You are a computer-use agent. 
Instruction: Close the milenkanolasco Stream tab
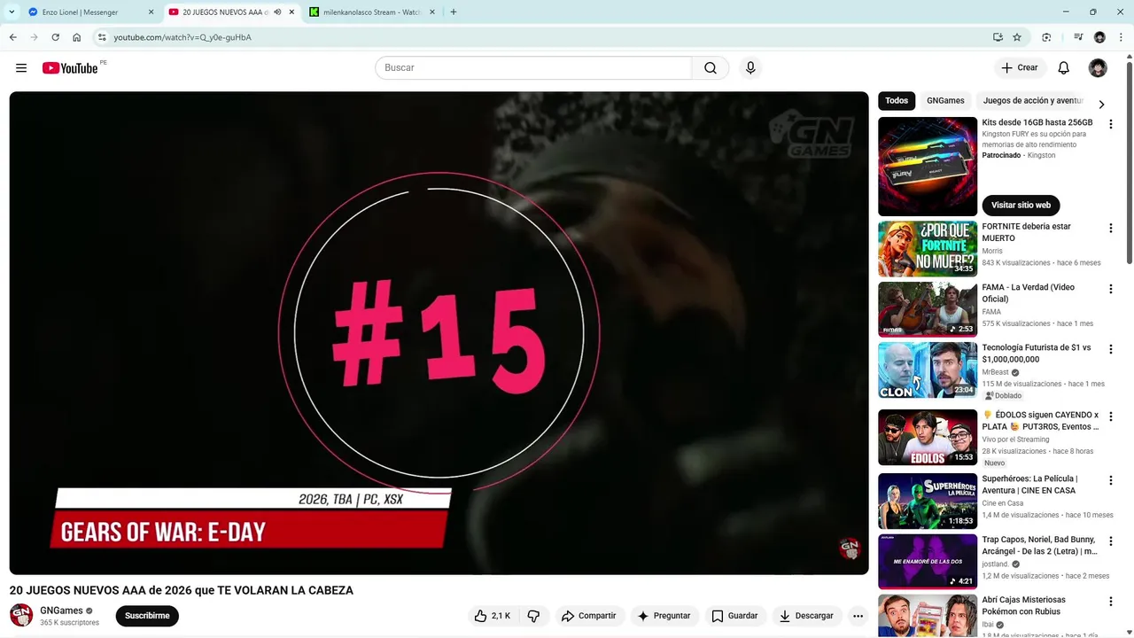431,12
